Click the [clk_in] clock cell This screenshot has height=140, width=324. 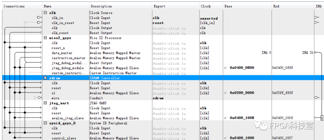coord(207,23)
